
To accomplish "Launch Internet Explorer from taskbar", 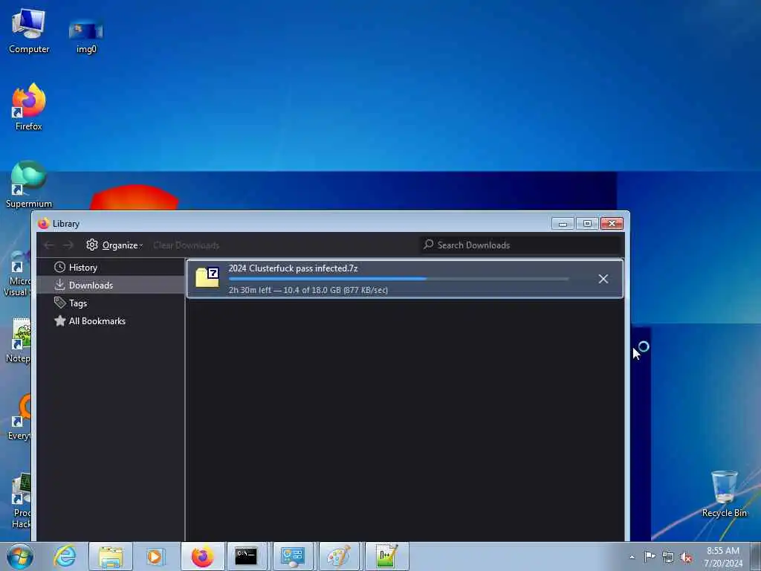I will pyautogui.click(x=65, y=556).
